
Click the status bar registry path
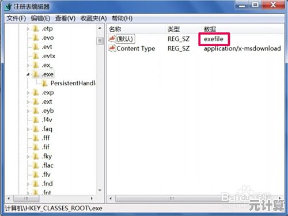tap(54, 209)
